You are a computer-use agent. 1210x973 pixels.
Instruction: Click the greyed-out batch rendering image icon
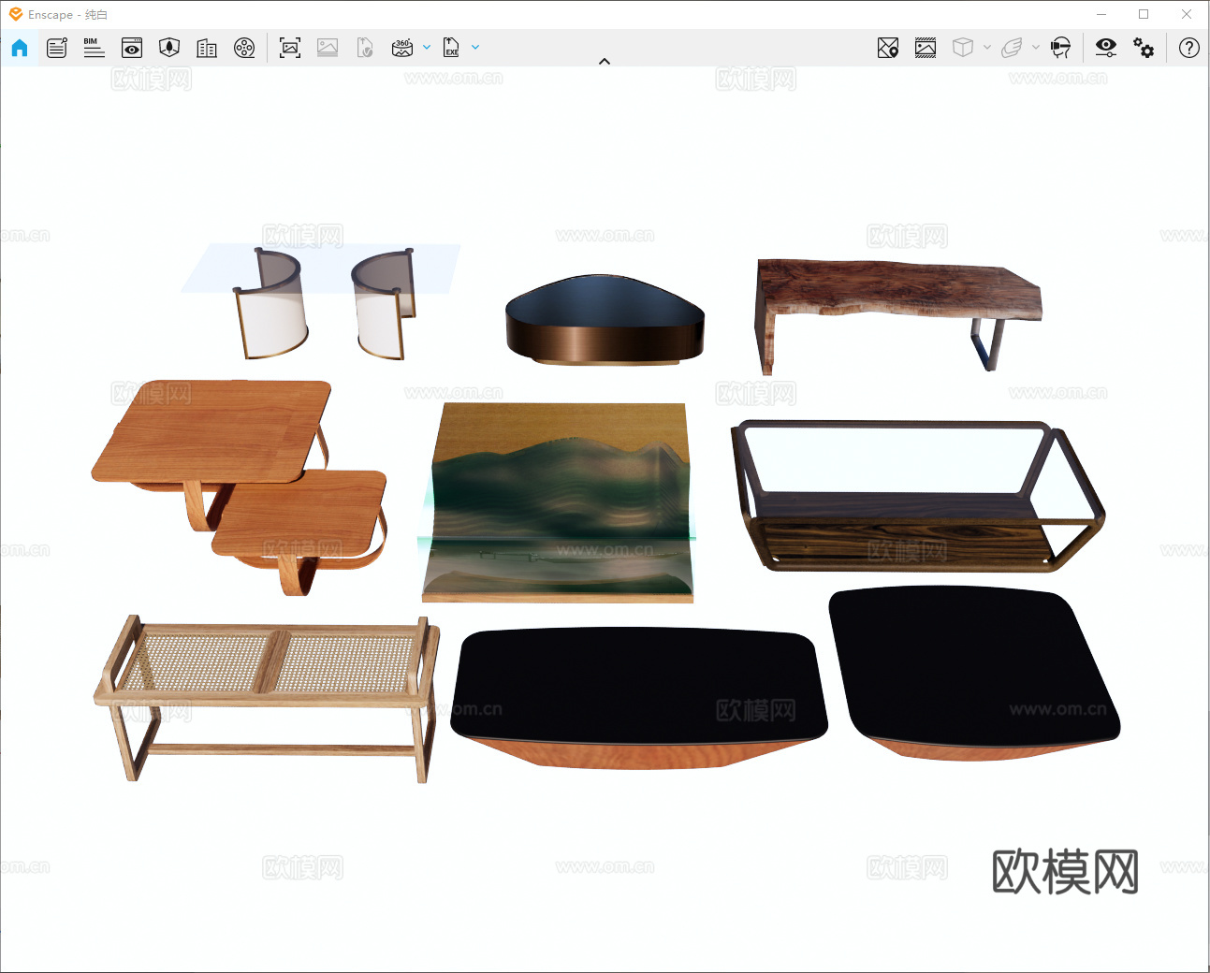(328, 48)
